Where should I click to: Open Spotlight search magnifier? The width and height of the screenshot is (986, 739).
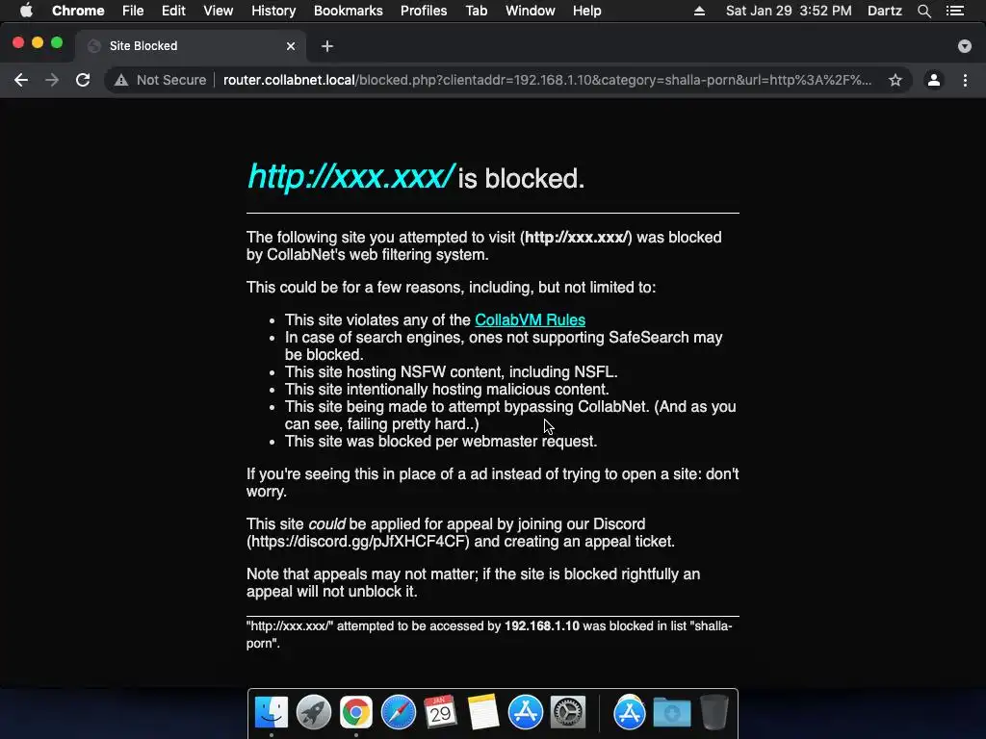tap(924, 11)
